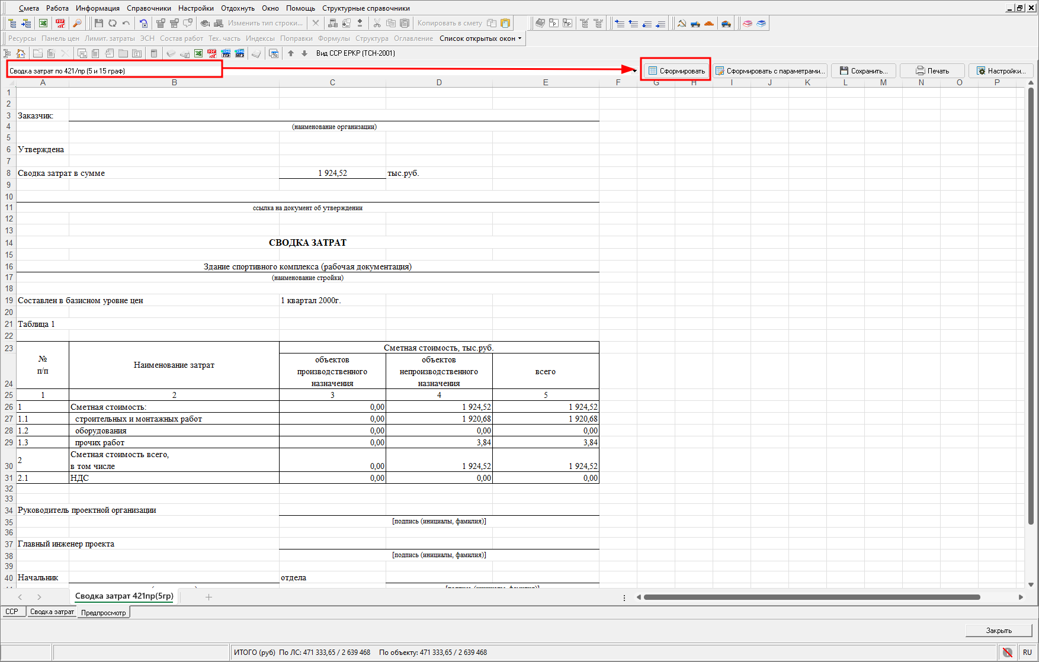The height and width of the screenshot is (662, 1039).
Task: Save using the floppy disk icon
Action: (99, 23)
